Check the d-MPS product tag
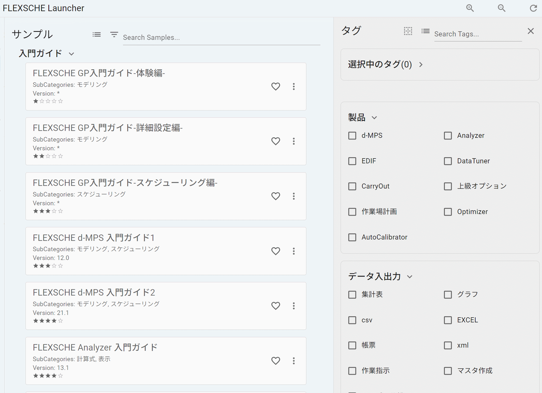The image size is (542, 393). tap(352, 136)
